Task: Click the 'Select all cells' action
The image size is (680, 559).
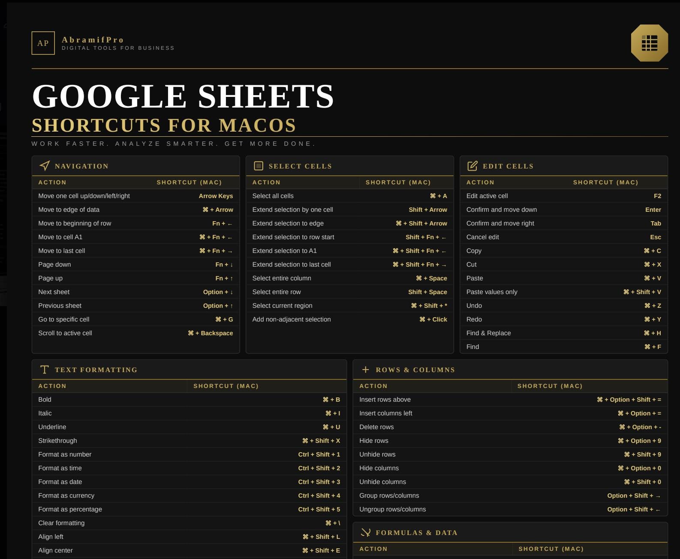Action: (x=273, y=196)
